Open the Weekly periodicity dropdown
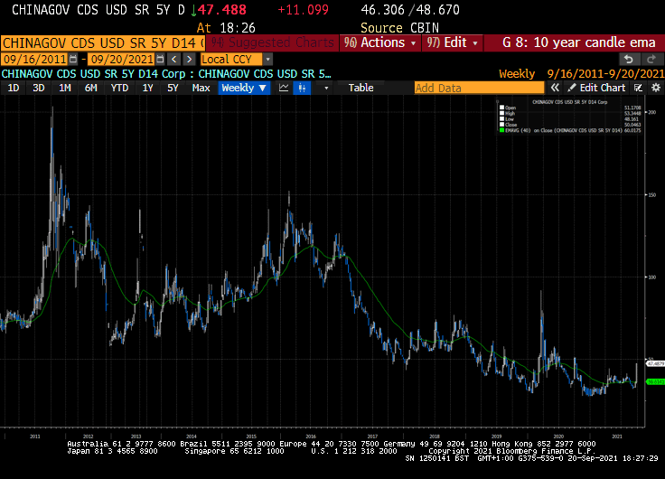 click(244, 88)
